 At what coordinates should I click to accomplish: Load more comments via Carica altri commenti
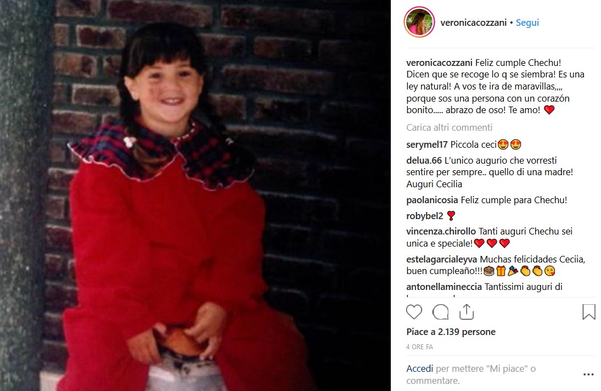point(449,127)
